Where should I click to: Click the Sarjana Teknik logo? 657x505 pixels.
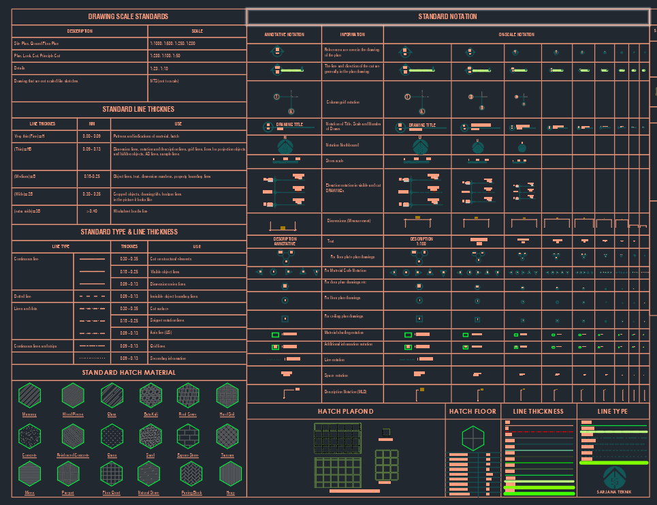[613, 476]
